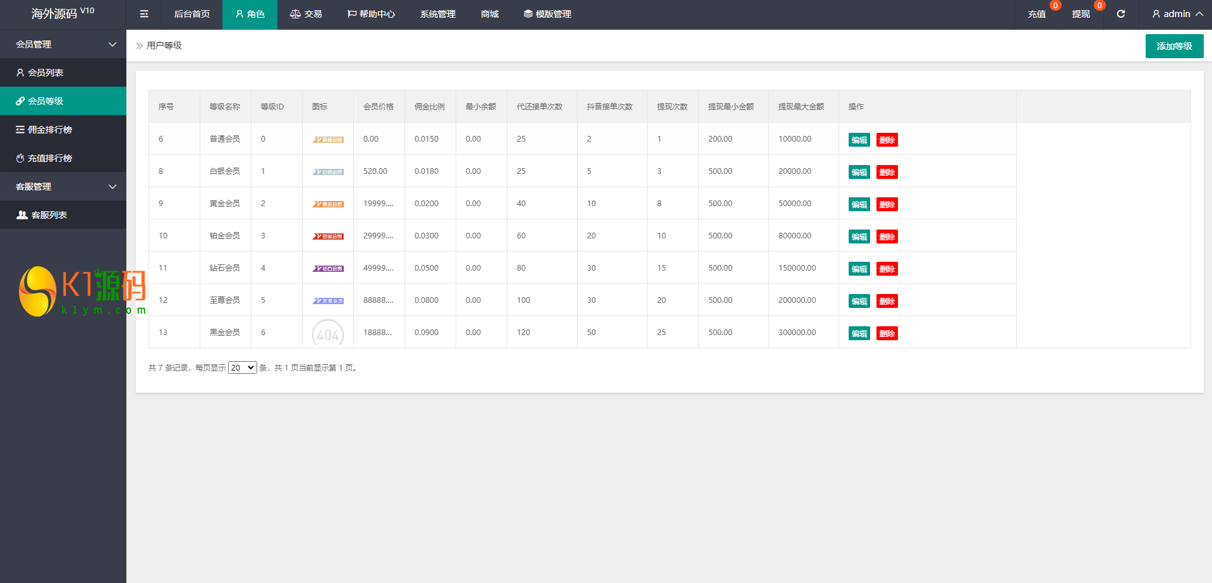
Task: Delete the 铂金会员 row
Action: [x=887, y=236]
